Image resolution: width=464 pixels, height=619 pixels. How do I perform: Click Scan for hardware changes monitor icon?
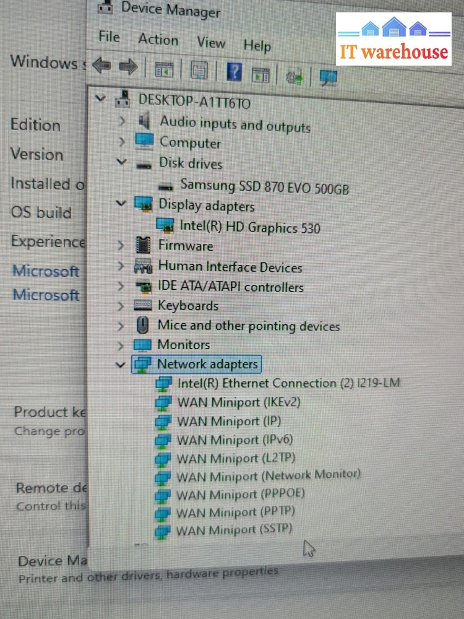[x=329, y=77]
